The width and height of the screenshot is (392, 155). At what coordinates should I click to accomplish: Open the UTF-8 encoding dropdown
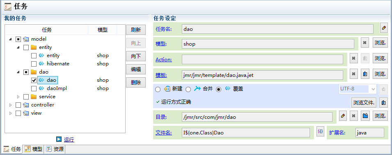coord(373,89)
